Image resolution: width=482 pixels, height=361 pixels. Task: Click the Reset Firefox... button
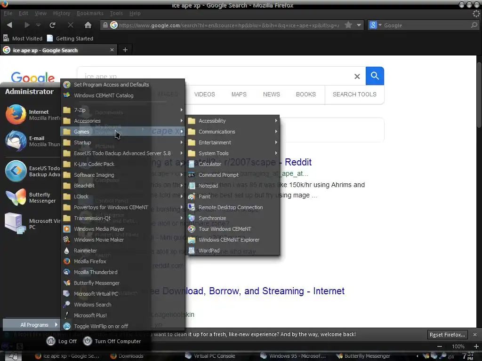(x=447, y=335)
